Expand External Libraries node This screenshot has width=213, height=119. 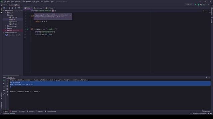pos(4,33)
